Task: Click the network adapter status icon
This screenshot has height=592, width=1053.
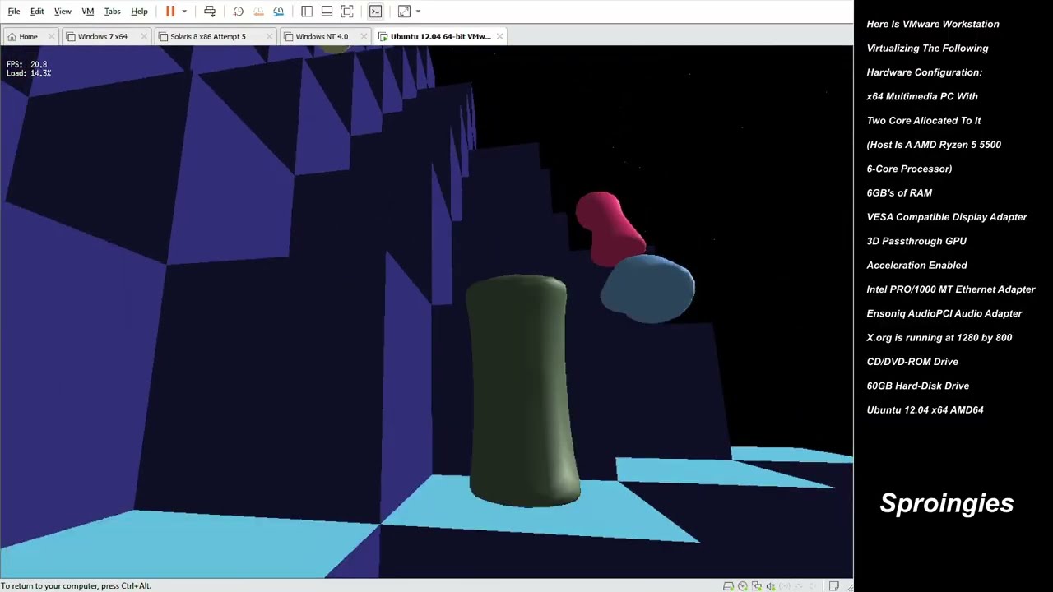Action: coord(757,586)
